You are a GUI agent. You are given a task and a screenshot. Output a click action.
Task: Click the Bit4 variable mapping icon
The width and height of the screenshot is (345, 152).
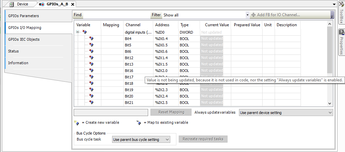coord(91,39)
